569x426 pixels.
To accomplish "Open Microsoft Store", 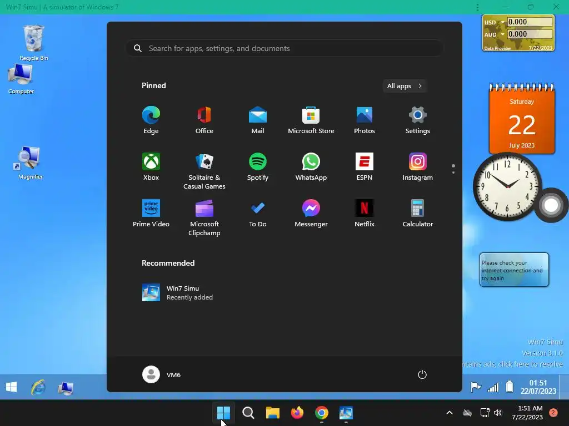I will point(311,120).
